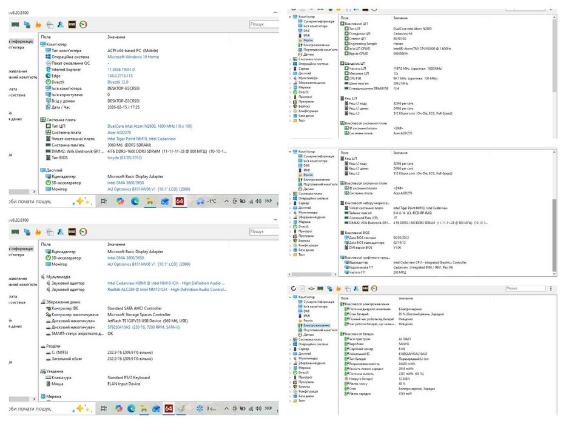Expand DirectX node in battery window tree
This screenshot has height=424, width=566.
pos(290,373)
